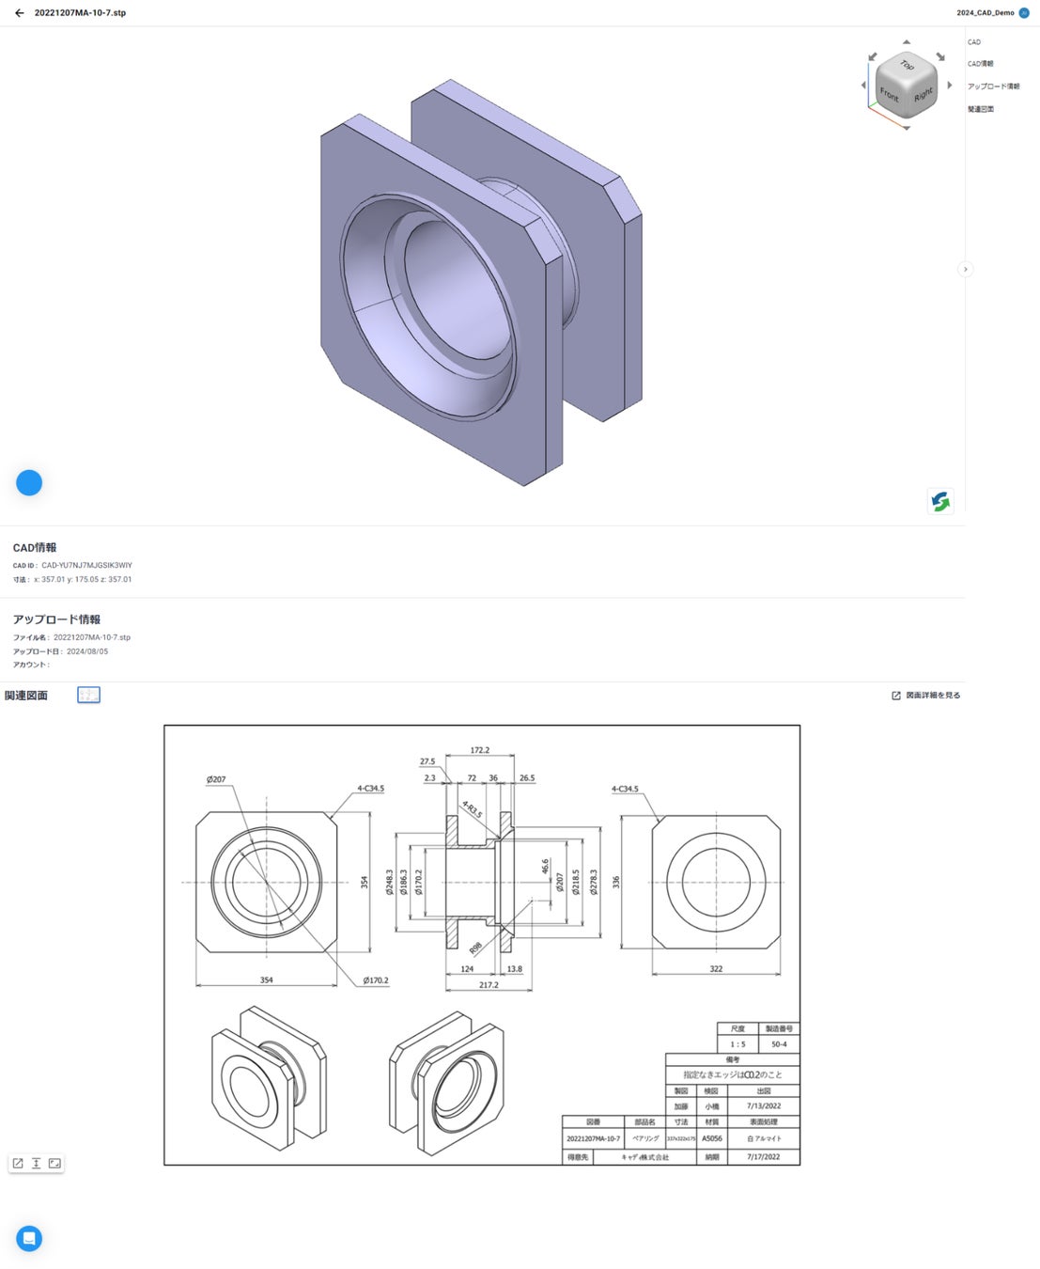Click fit-to-screen icon in drawing toolbar
The height and width of the screenshot is (1269, 1040).
[54, 1164]
